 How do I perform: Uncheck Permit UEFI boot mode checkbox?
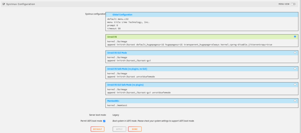coord(104,121)
